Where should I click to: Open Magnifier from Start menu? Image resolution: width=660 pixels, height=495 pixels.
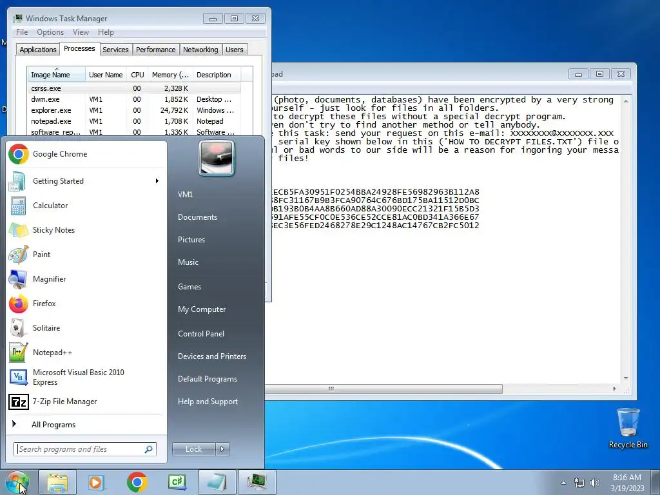coord(86,278)
